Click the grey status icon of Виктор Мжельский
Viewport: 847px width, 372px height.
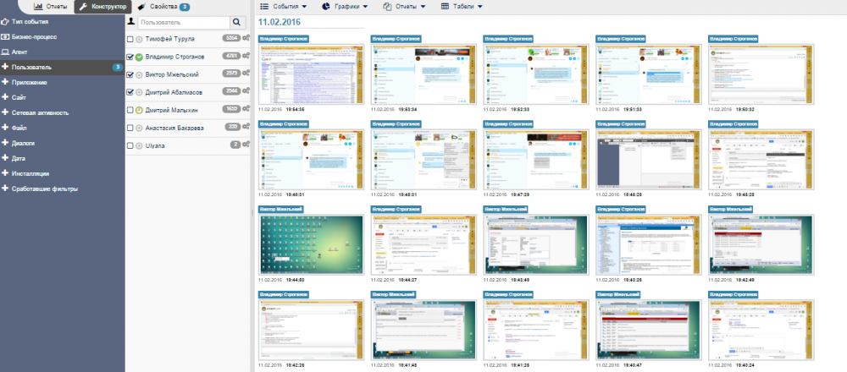(139, 75)
